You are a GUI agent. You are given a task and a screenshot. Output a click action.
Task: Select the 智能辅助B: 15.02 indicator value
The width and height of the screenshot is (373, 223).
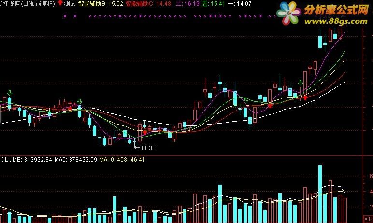tap(100, 3)
